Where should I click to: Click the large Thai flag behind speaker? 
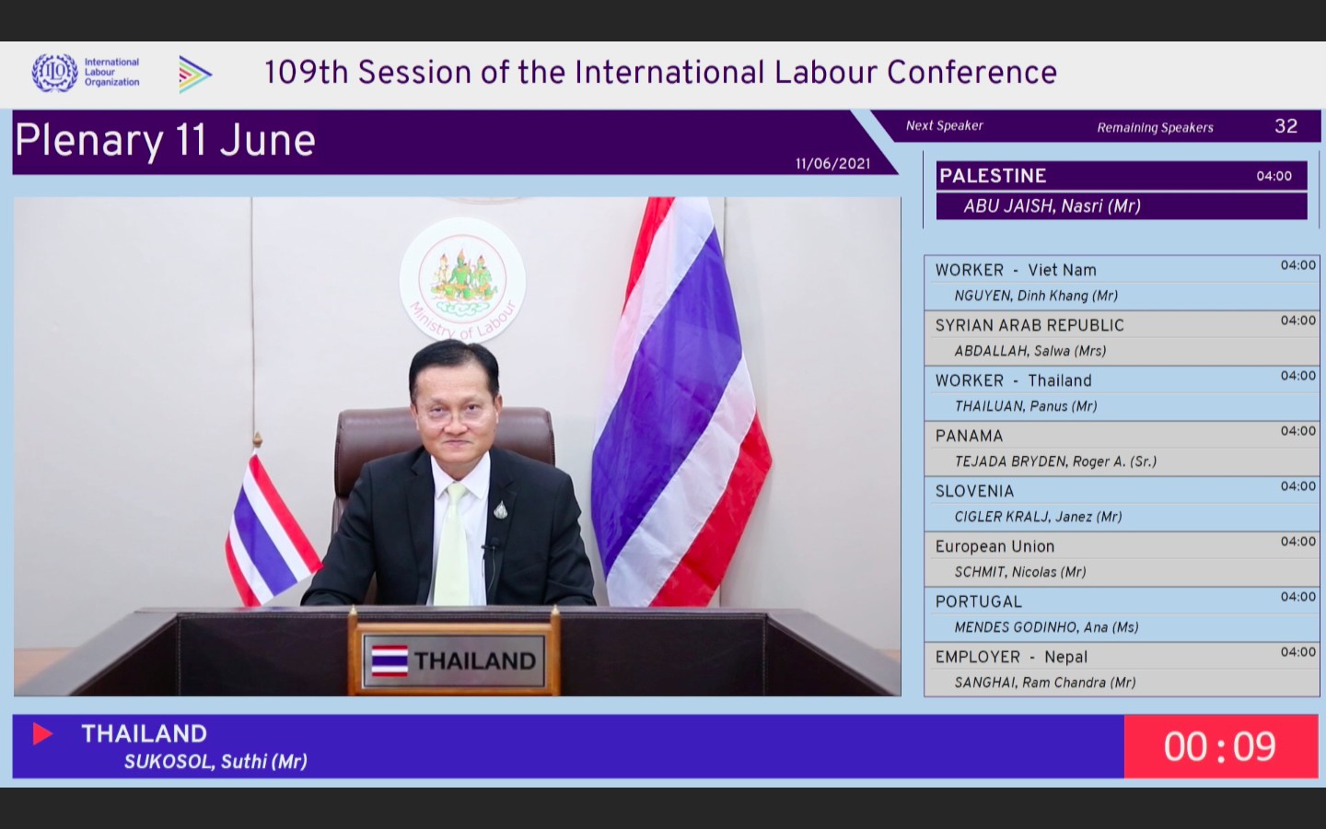(681, 405)
